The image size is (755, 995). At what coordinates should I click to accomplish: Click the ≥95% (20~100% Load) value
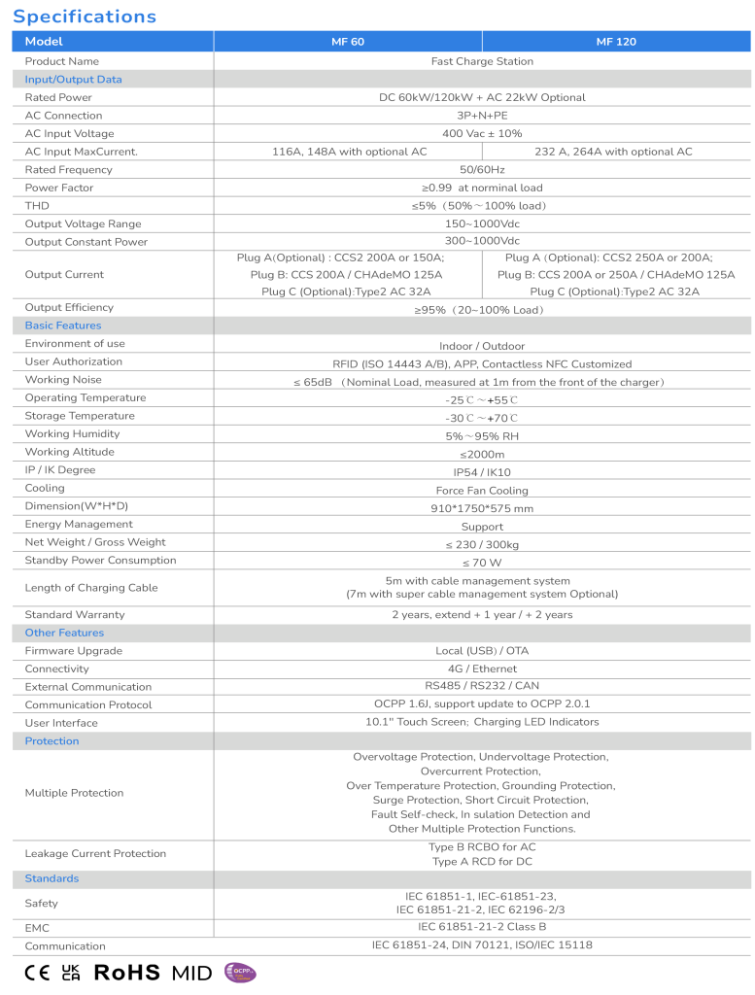(482, 310)
